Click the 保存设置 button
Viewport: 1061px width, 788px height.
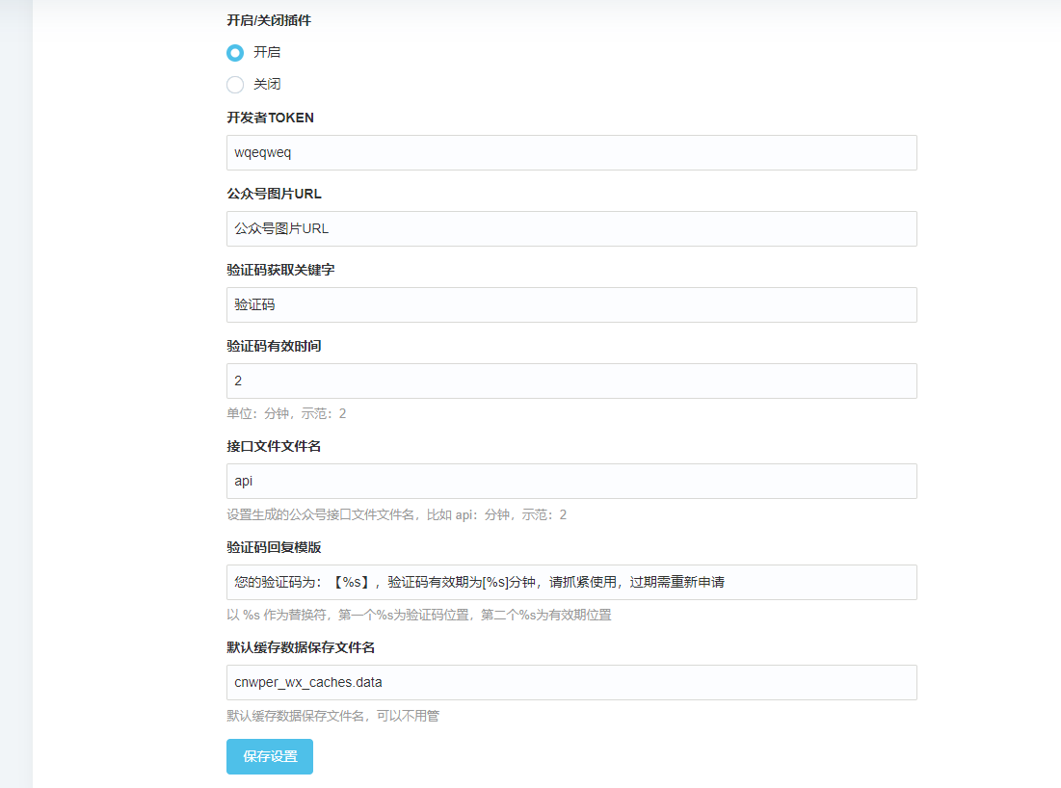pos(270,757)
